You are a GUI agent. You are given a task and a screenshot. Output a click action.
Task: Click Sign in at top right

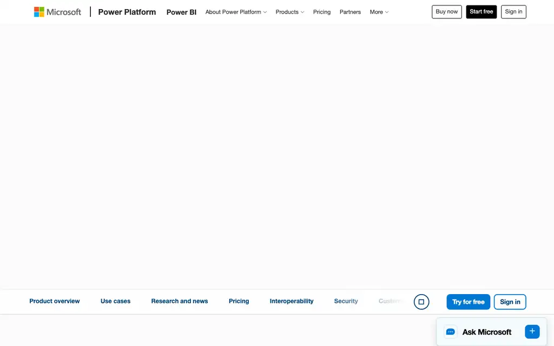[x=513, y=12]
